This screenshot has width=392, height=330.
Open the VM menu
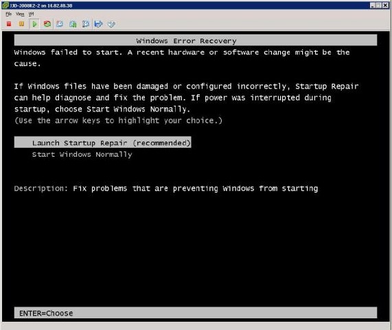(31, 14)
